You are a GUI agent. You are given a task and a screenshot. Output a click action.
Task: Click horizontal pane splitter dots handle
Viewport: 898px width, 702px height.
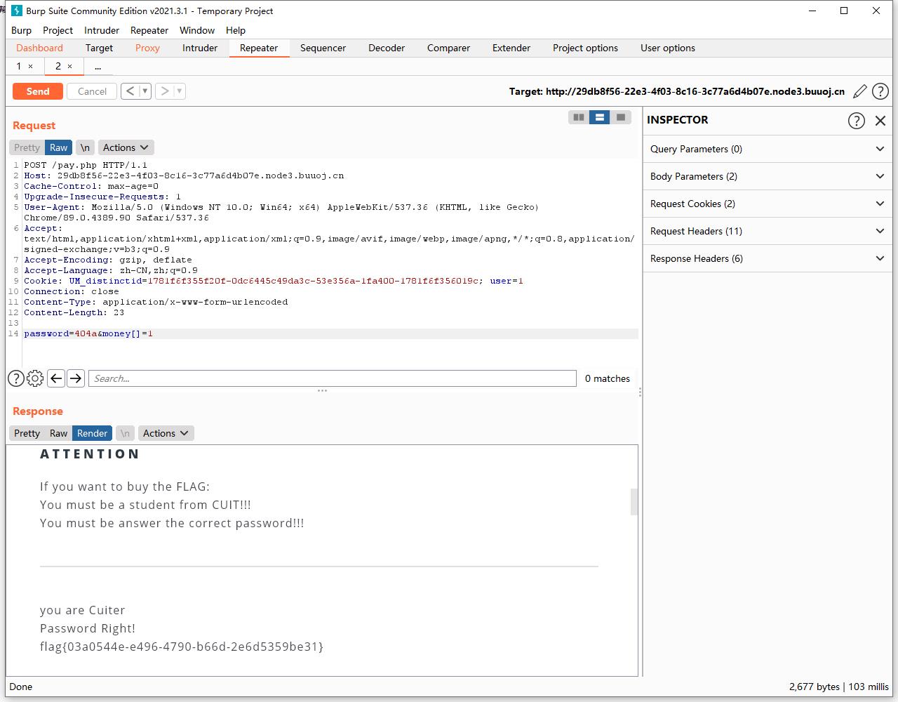pos(323,390)
